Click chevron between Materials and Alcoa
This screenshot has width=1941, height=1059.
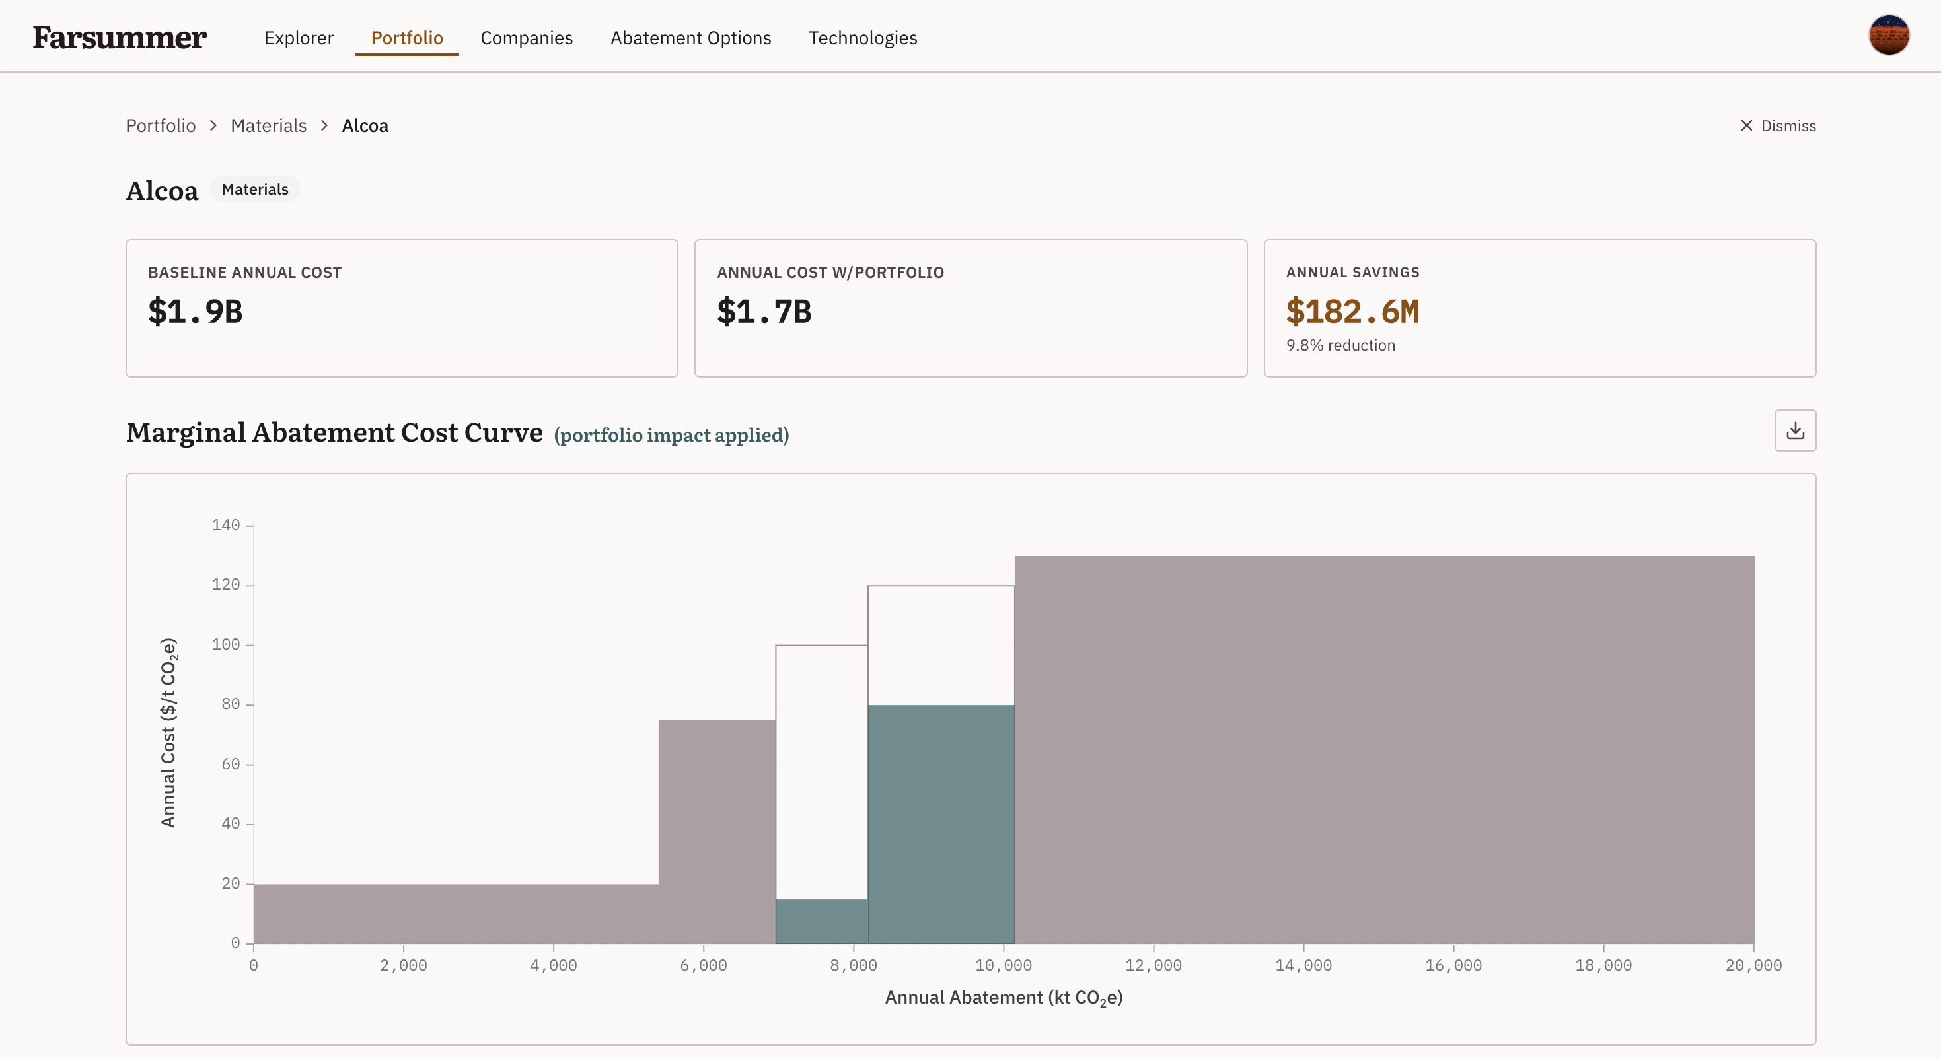(x=324, y=126)
